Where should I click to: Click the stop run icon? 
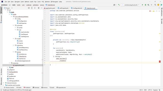click(152, 5)
